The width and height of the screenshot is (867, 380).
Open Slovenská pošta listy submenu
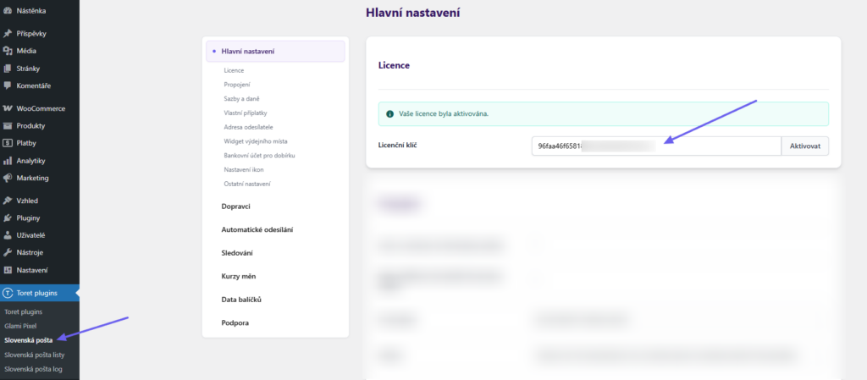pyautogui.click(x=34, y=355)
